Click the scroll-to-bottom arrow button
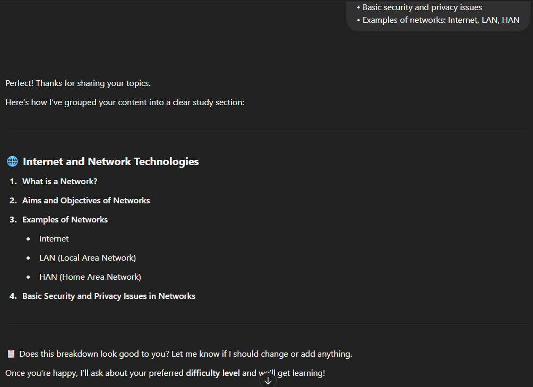This screenshot has width=533, height=387. click(268, 380)
